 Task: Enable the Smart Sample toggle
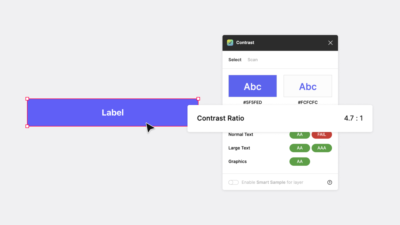[x=233, y=182]
